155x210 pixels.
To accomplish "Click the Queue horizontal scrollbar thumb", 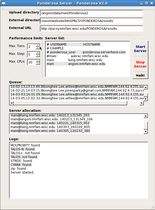I will [70, 103].
